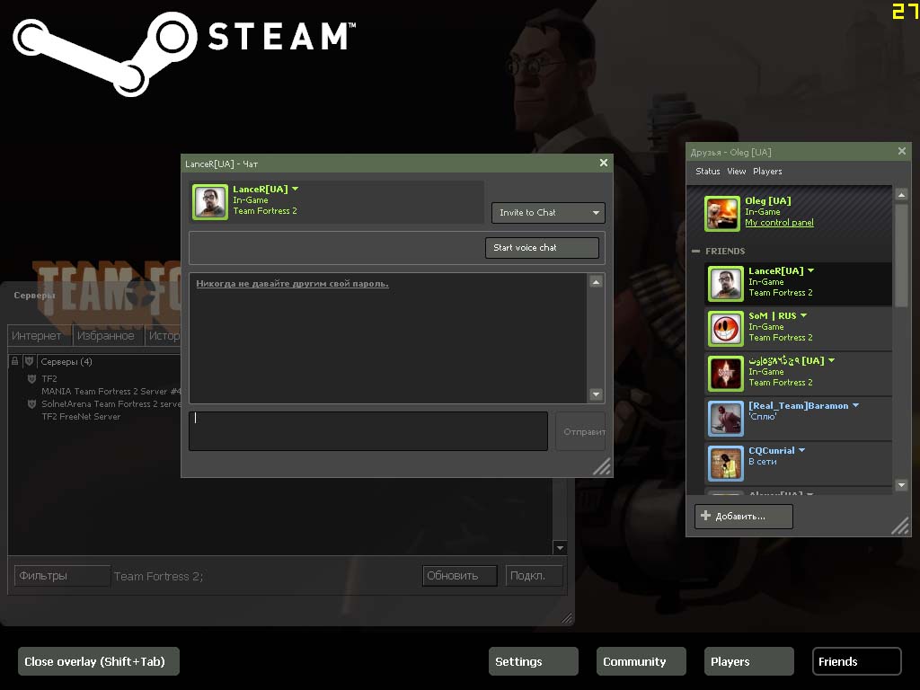Switch to Интернет tab in servers window
Viewport: 920px width, 690px height.
(39, 336)
